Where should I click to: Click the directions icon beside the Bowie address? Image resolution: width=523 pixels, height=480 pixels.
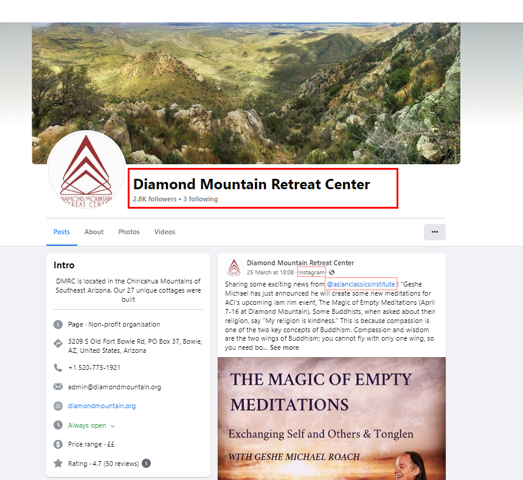coord(58,344)
